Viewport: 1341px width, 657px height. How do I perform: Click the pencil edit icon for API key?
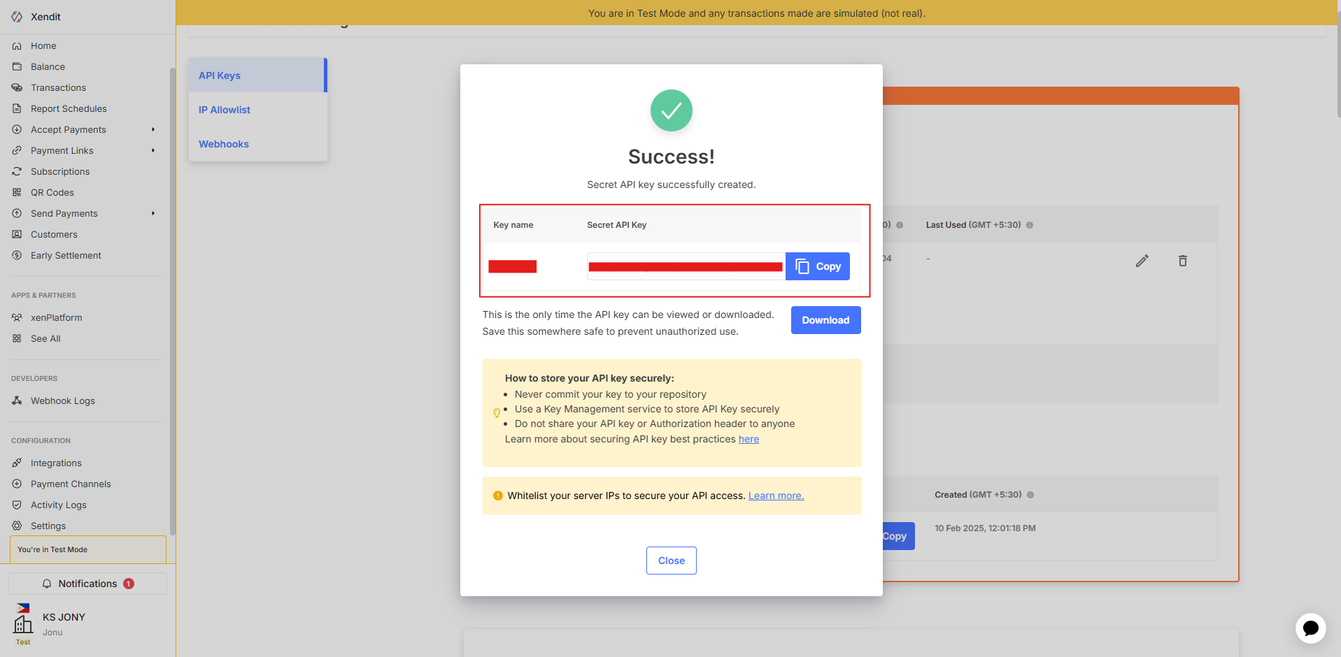pyautogui.click(x=1142, y=261)
